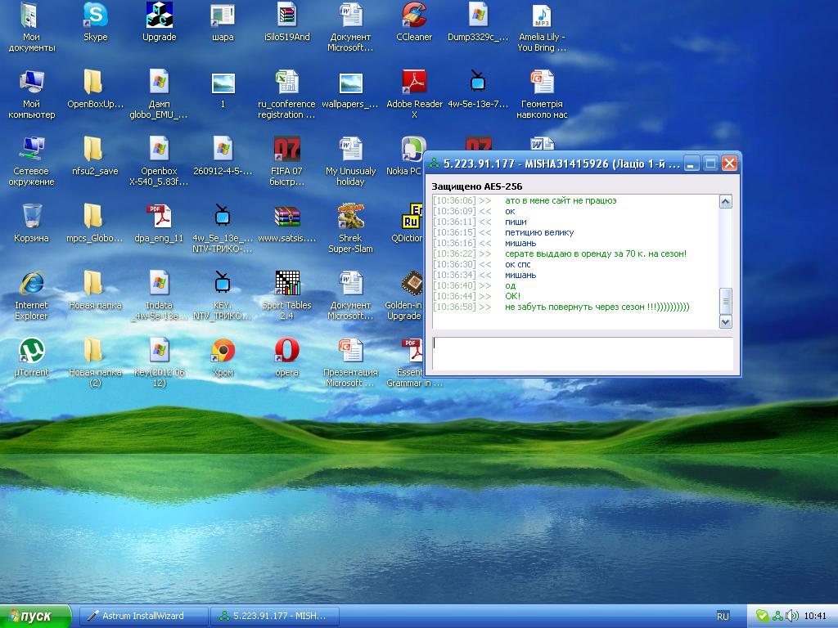Click the taskbar clock showing 10:41
The width and height of the screenshot is (838, 628).
click(x=815, y=617)
